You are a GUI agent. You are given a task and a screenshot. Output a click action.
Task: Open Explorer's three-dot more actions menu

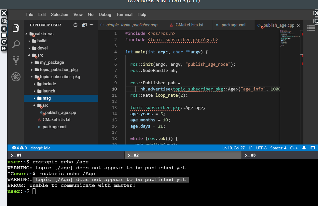pos(92,25)
